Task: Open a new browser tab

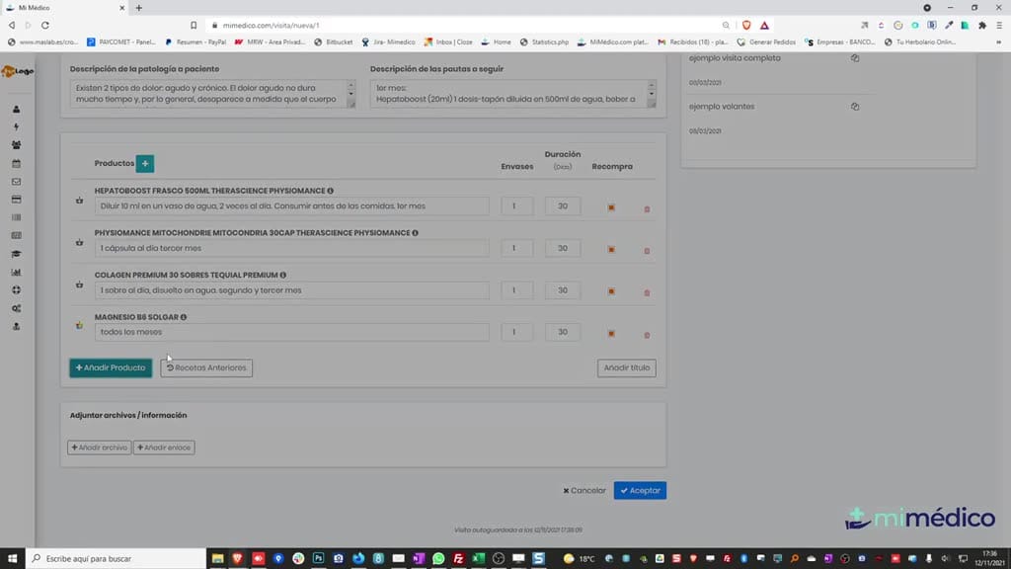Action: click(138, 8)
